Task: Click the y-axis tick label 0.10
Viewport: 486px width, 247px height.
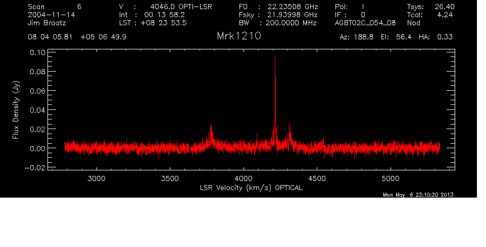Action: (x=37, y=52)
